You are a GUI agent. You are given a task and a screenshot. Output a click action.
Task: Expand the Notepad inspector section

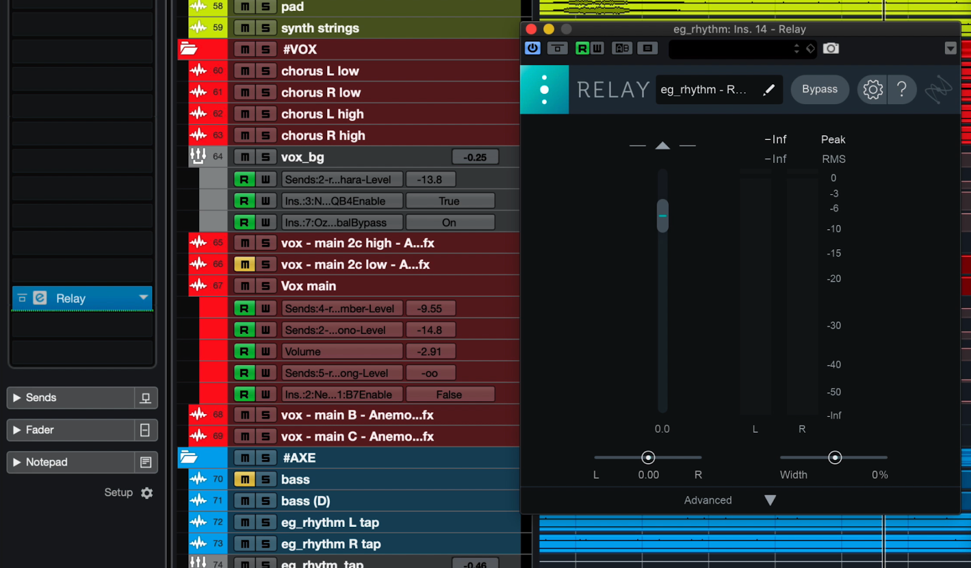(x=17, y=462)
